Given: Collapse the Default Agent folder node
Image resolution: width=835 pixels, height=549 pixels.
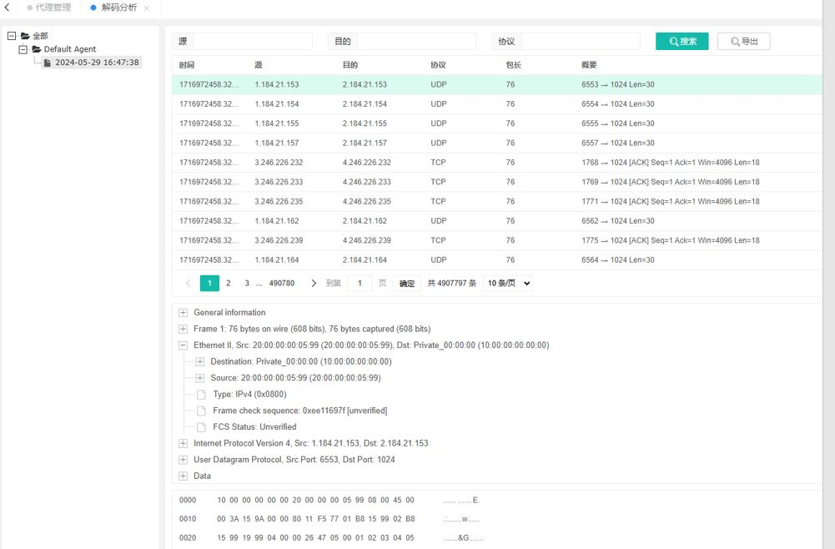Looking at the screenshot, I should pos(23,49).
